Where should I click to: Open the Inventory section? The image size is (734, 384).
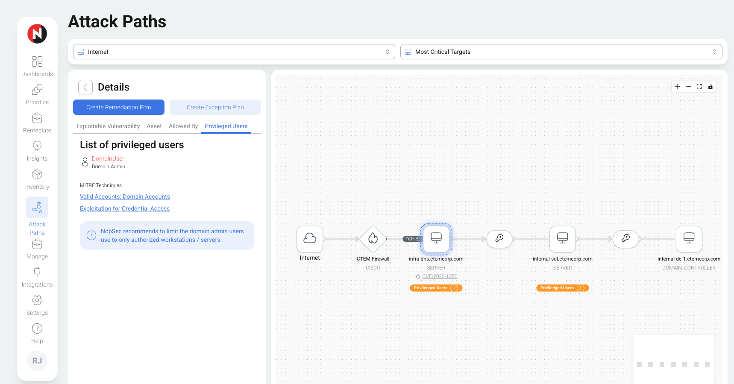(x=37, y=175)
